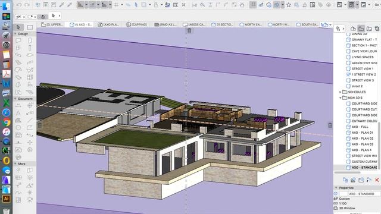
Task: Select the Beam tool
Action: click(x=18, y=55)
